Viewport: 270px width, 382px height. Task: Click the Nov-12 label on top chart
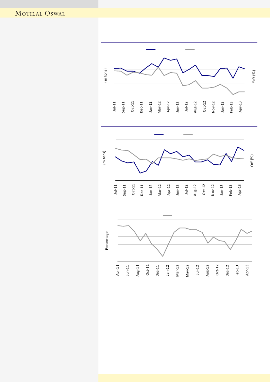point(213,107)
